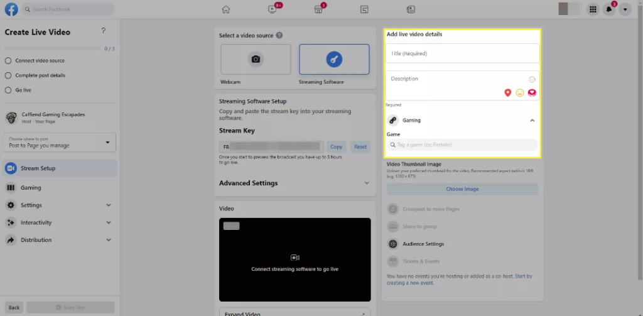
Task: Click the Tag a game search field
Action: pos(462,145)
